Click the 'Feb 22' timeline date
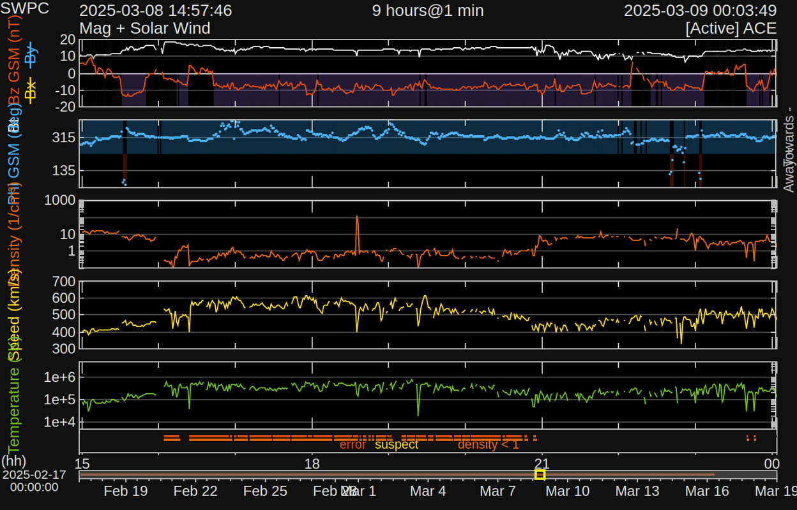The image size is (797, 510). point(195,491)
